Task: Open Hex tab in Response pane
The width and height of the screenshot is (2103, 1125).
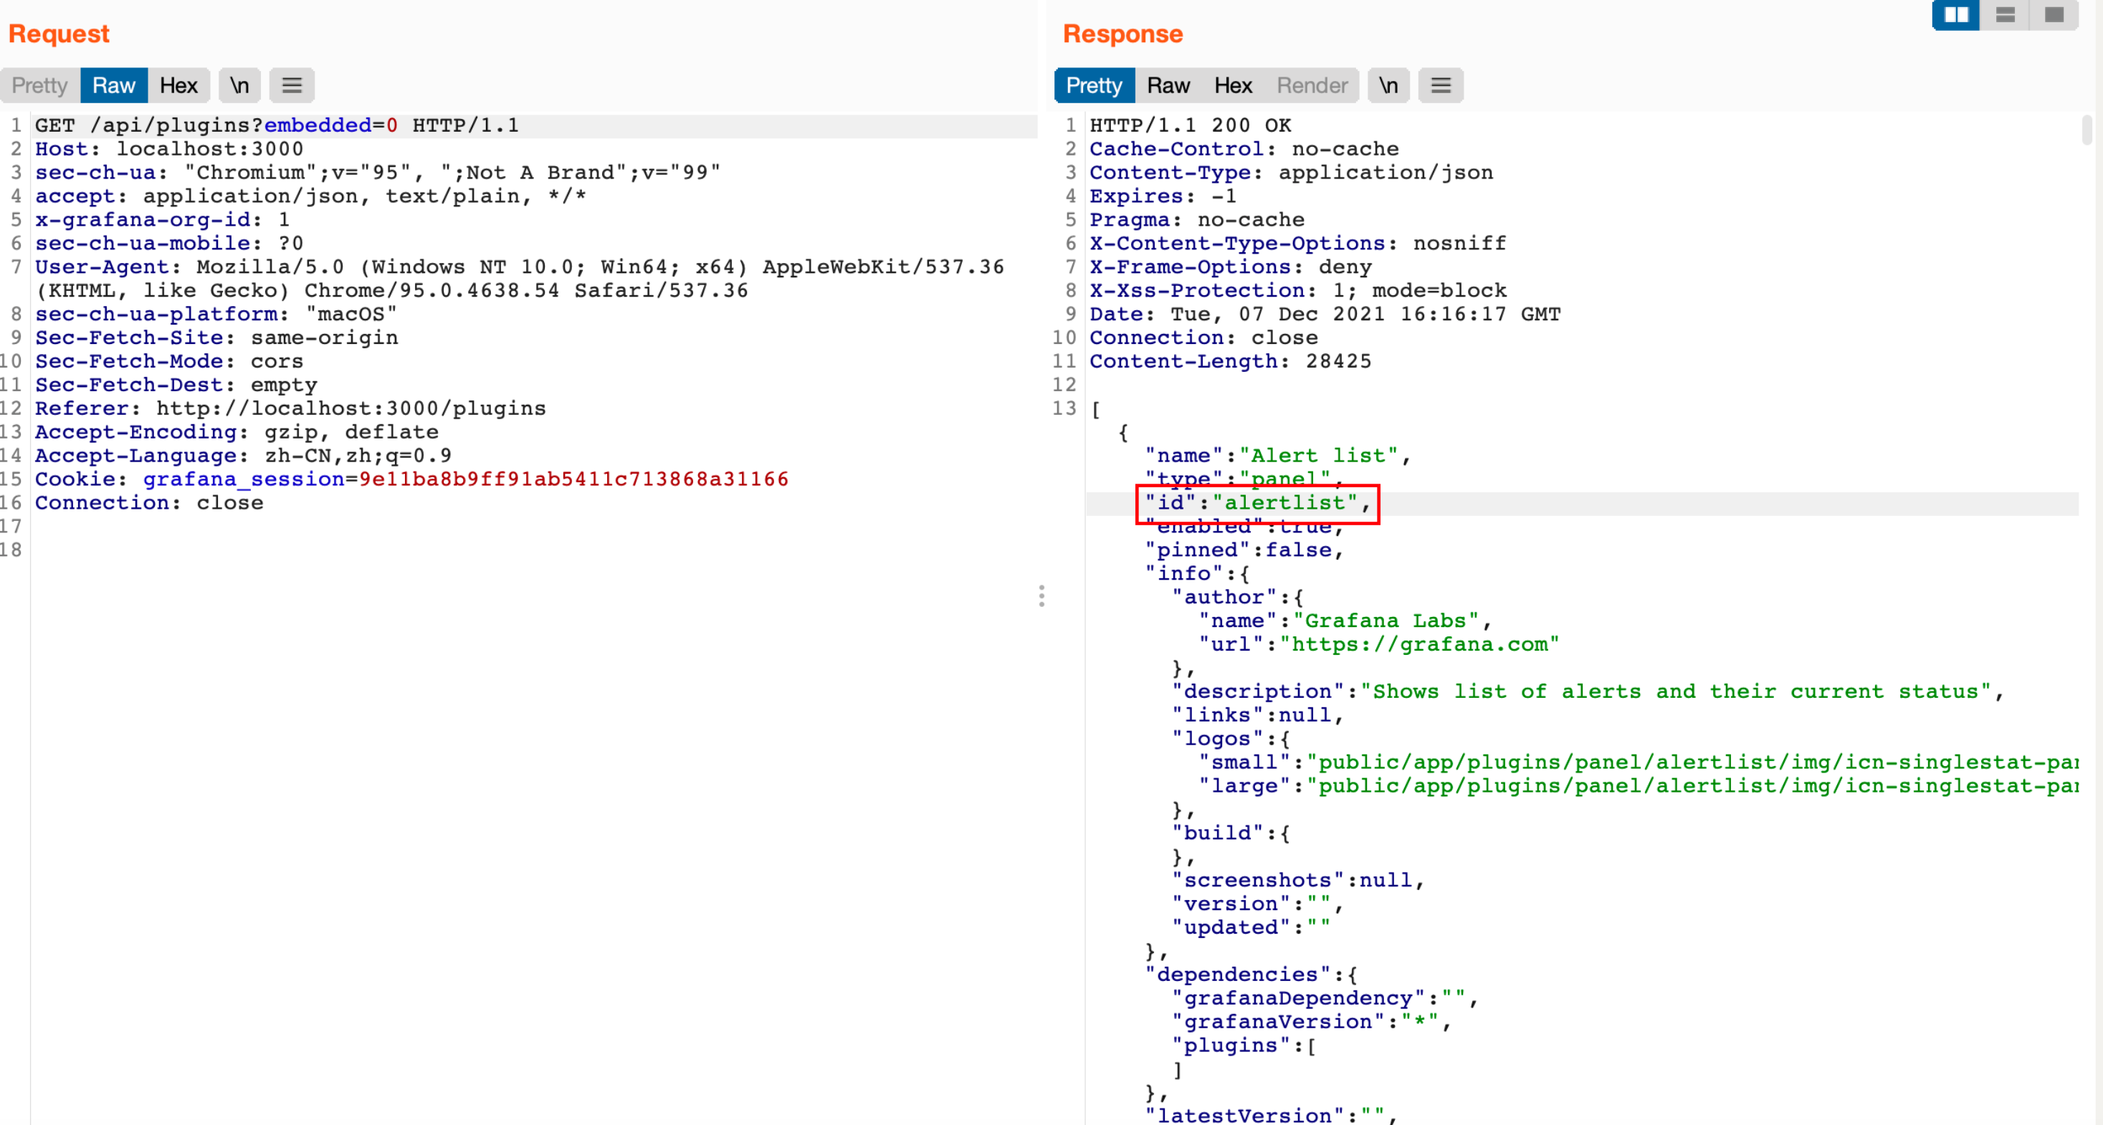Action: click(1232, 86)
